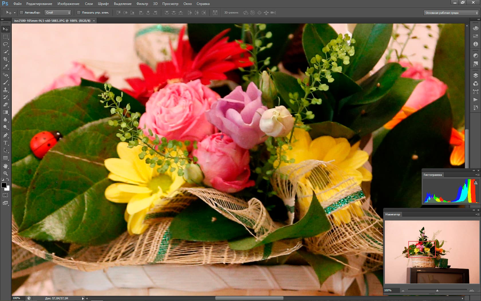This screenshot has height=301, width=481.
Task: Select the Eyedropper tool
Action: 5,67
